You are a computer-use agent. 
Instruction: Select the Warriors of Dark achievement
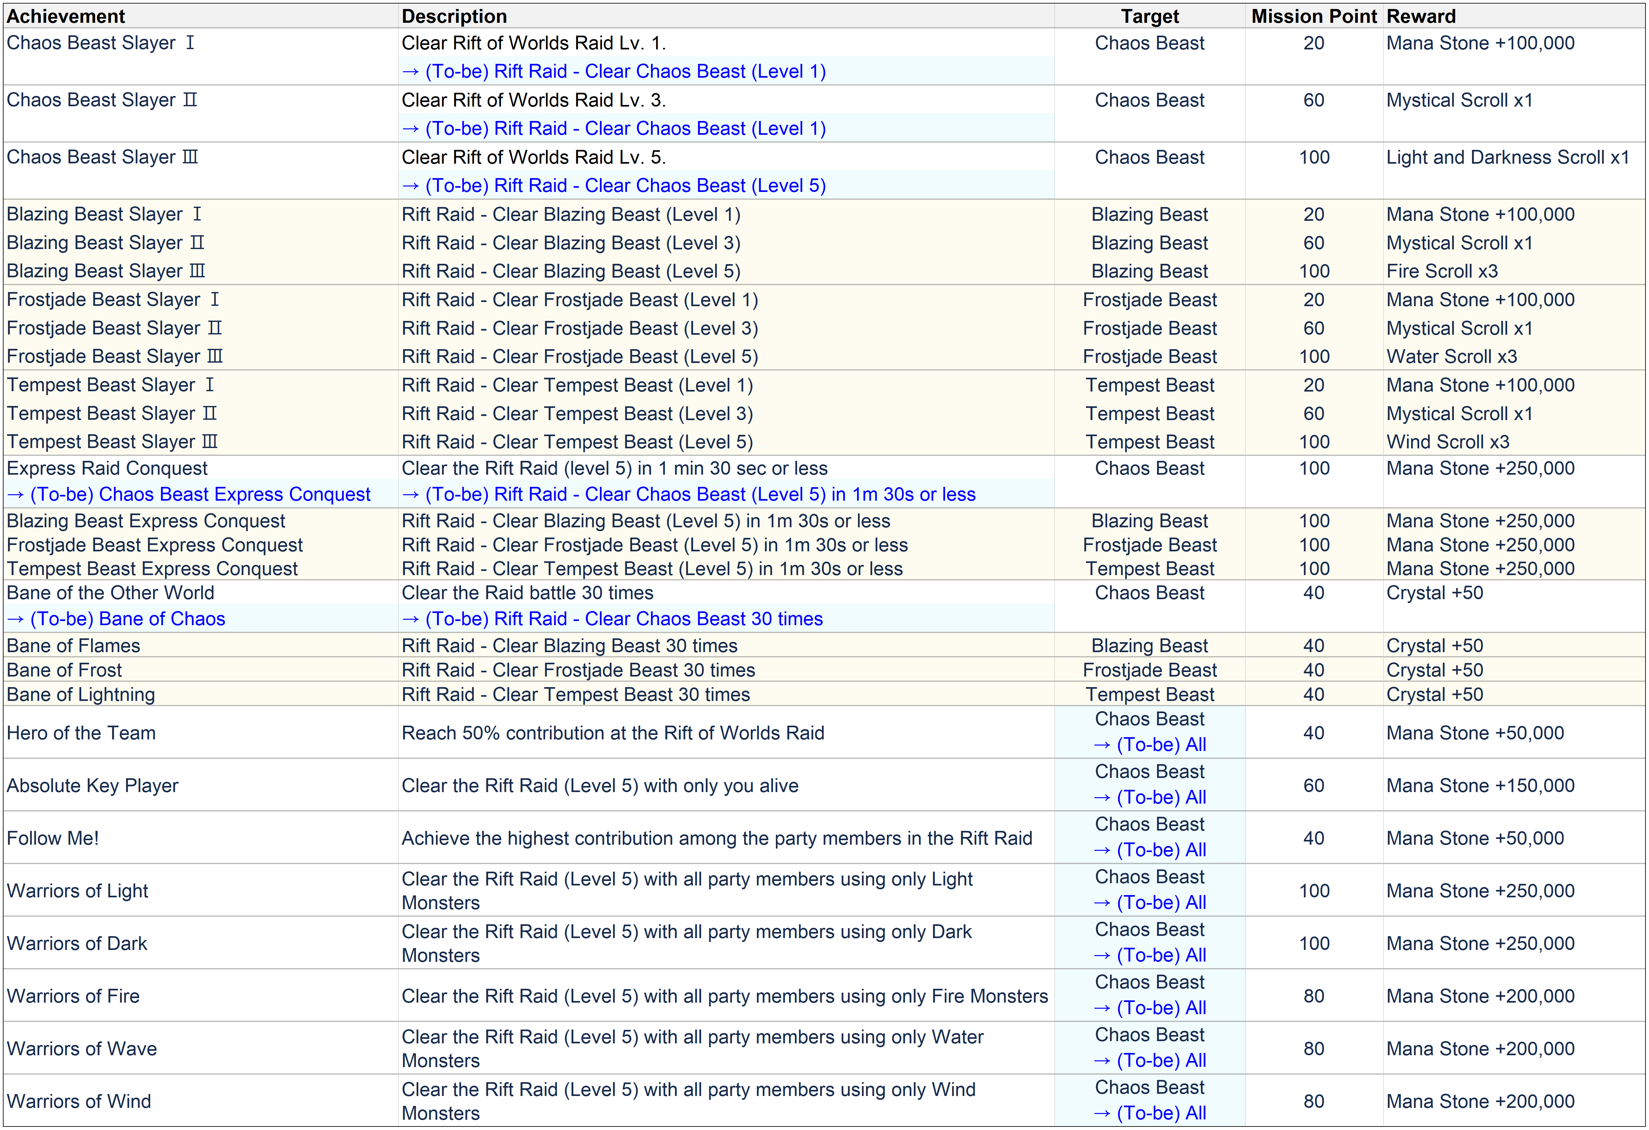(x=77, y=944)
